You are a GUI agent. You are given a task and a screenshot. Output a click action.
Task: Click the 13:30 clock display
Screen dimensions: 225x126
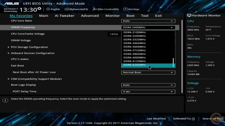(x=28, y=10)
